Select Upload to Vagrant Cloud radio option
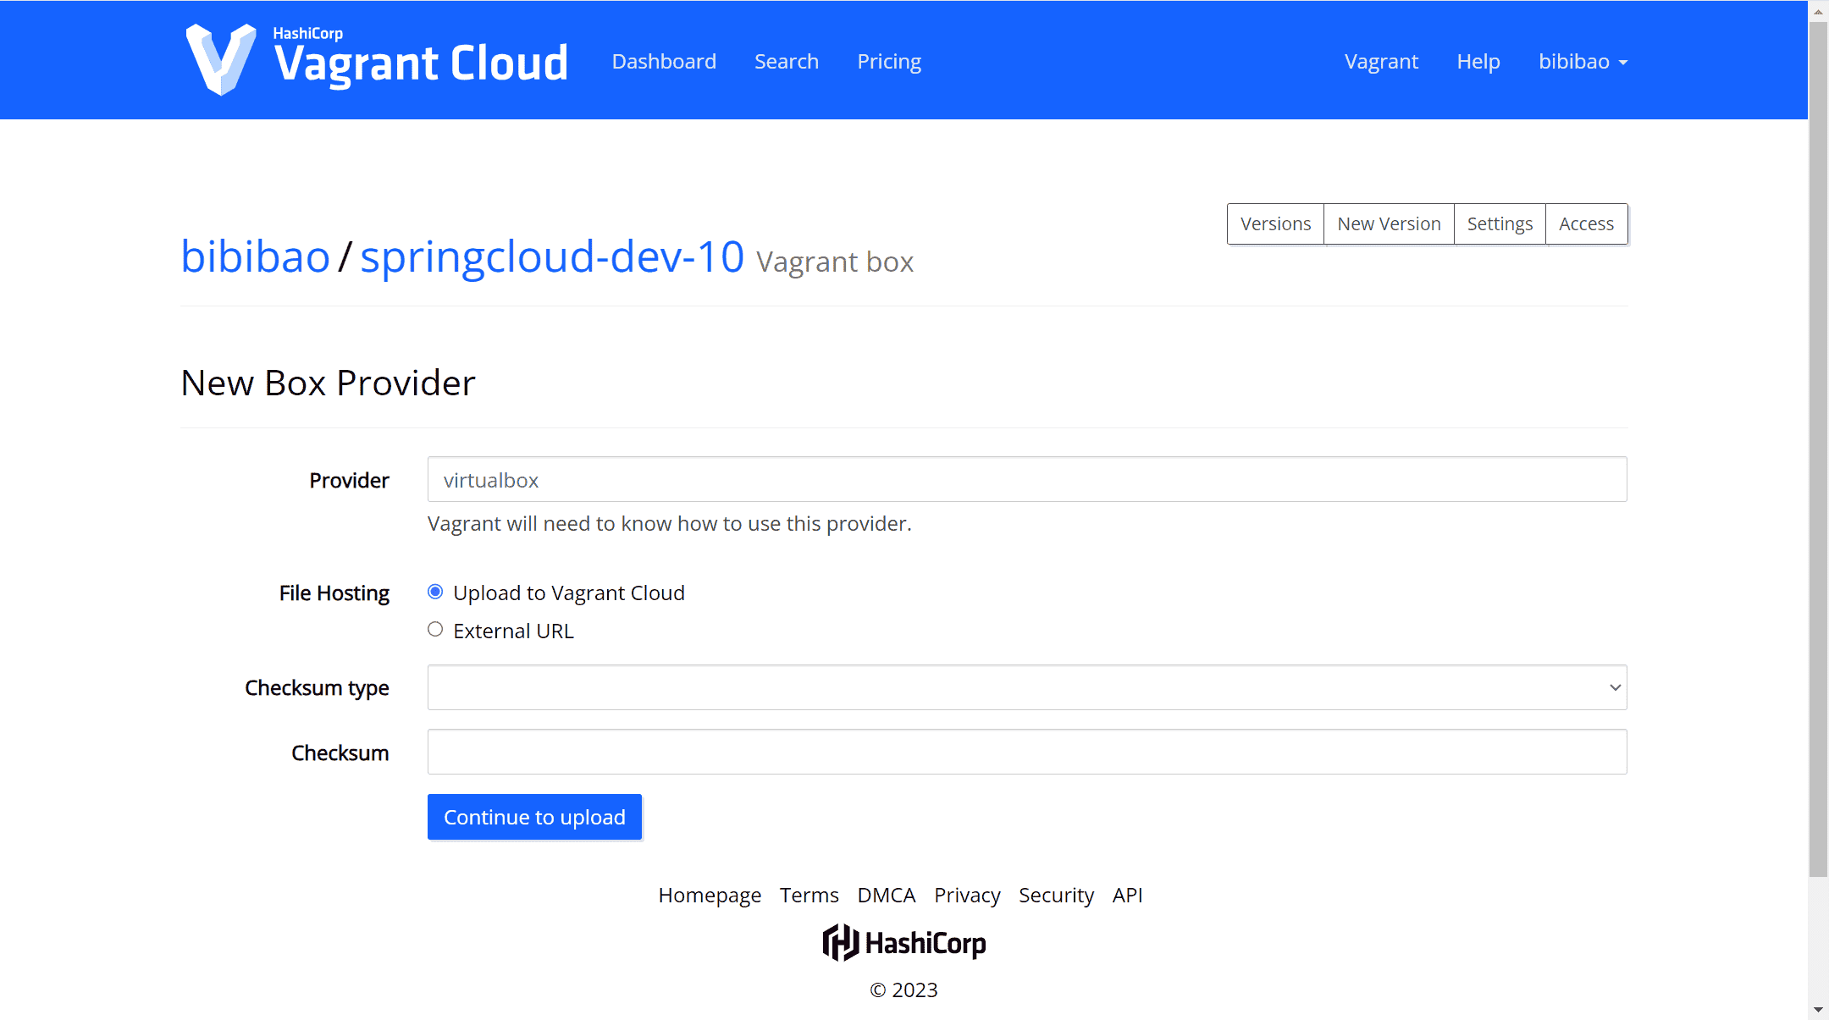 click(435, 592)
